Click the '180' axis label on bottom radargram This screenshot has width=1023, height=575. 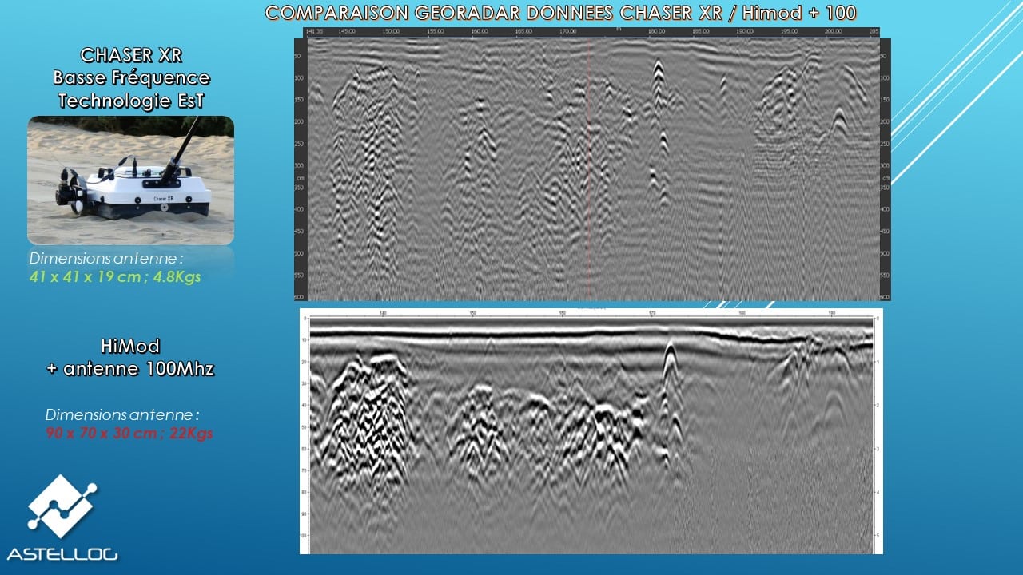click(742, 312)
